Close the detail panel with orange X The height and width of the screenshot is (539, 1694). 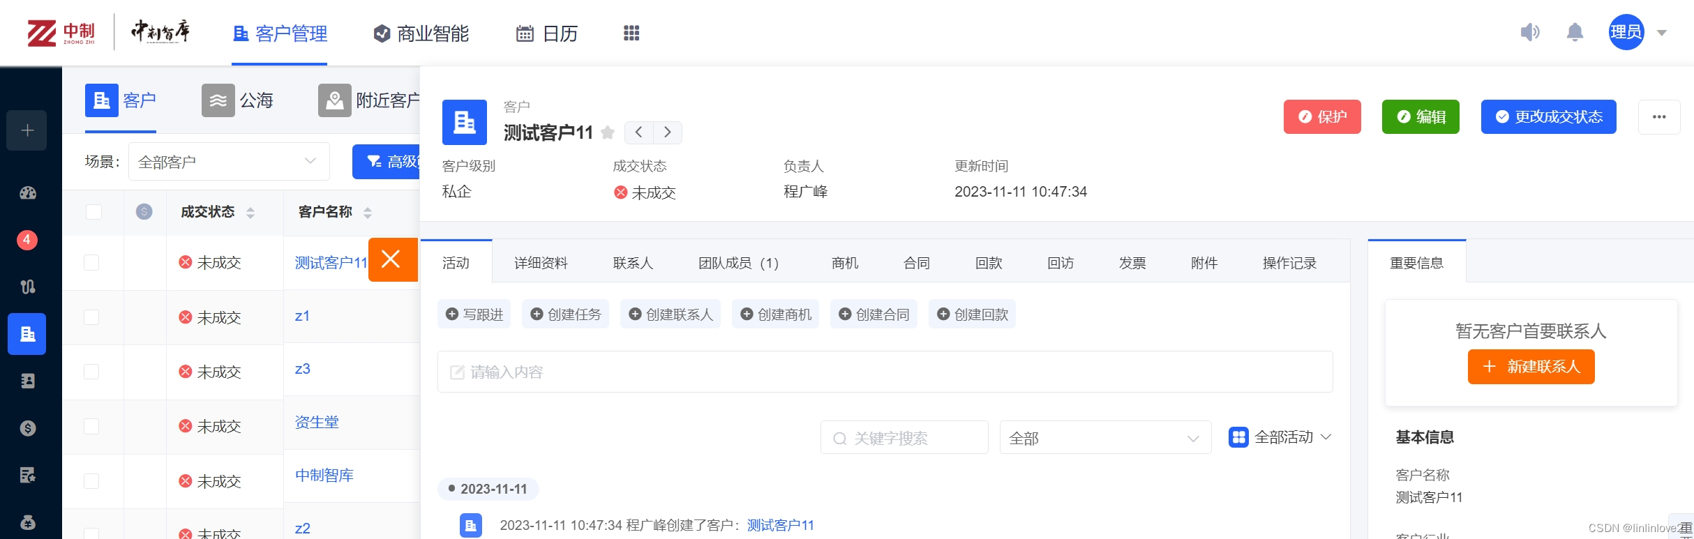click(x=393, y=259)
